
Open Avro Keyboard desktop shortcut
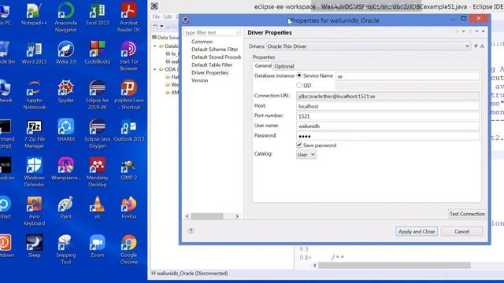point(34,211)
